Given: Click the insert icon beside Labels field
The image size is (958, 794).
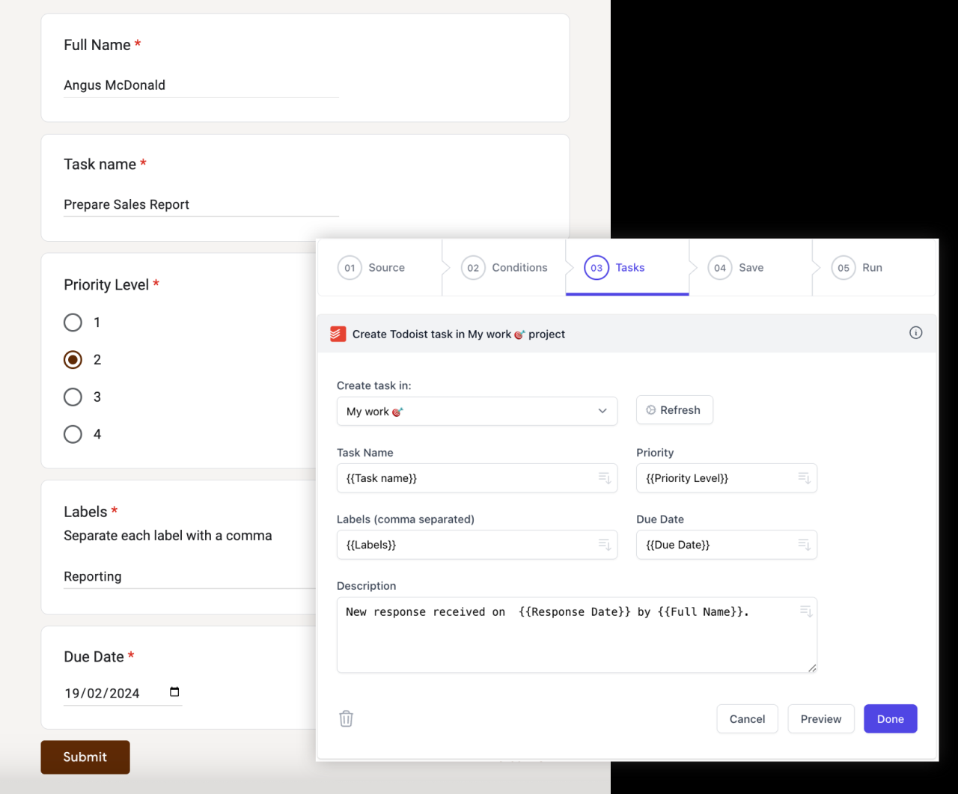Looking at the screenshot, I should 605,544.
